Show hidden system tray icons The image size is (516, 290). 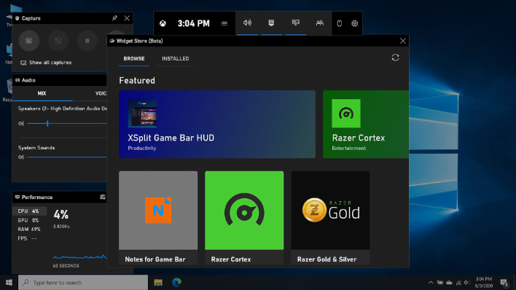tap(431, 283)
